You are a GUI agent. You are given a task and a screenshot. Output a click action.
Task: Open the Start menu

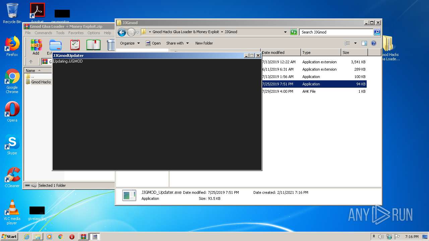click(x=9, y=237)
